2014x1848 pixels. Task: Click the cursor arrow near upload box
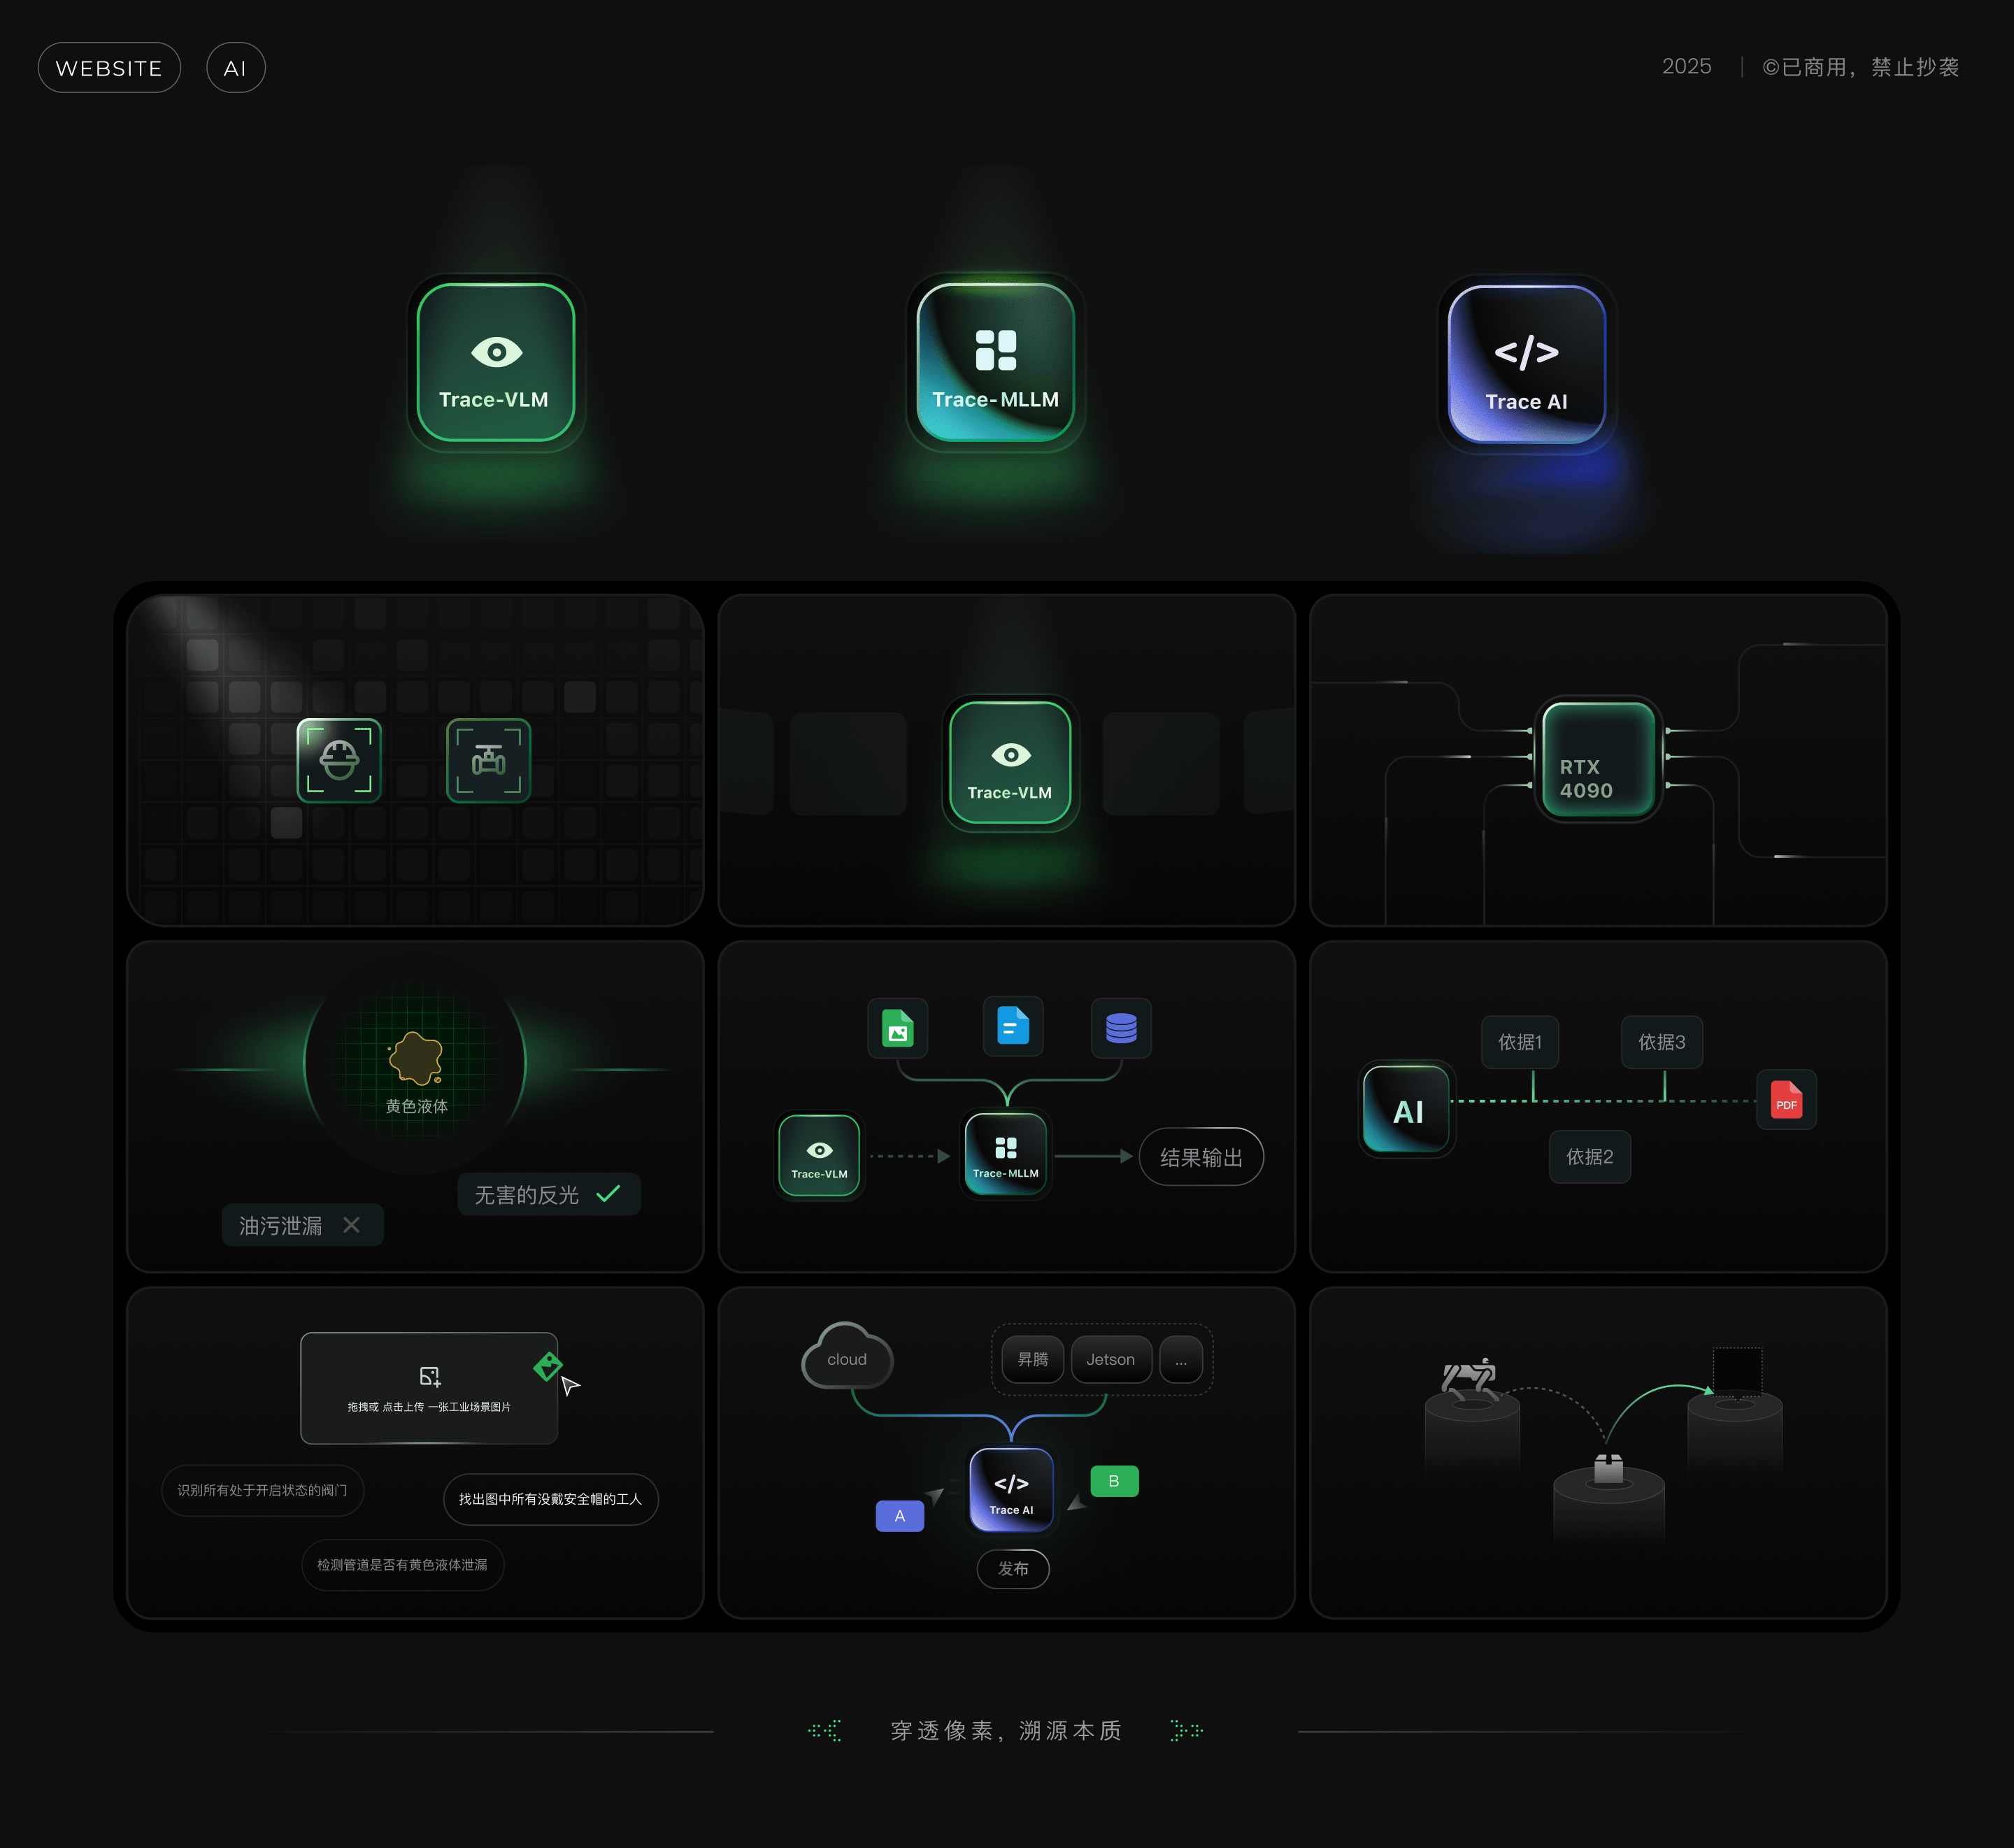[570, 1385]
